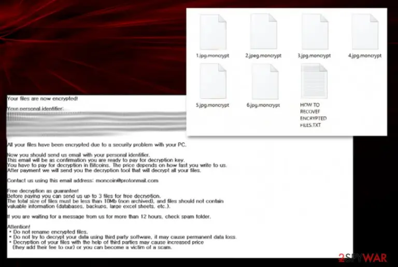Click the 3.jpg.moncrypt filename label
398x267 pixels.
pyautogui.click(x=314, y=56)
